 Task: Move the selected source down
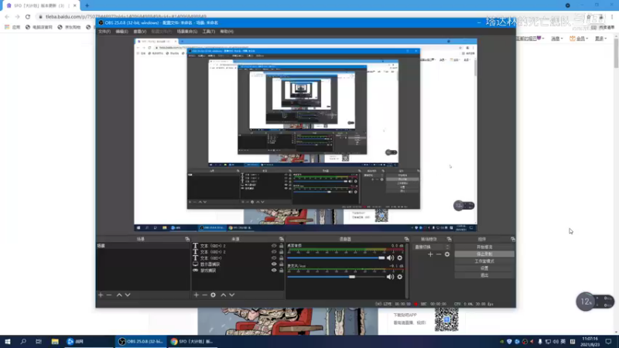(231, 295)
